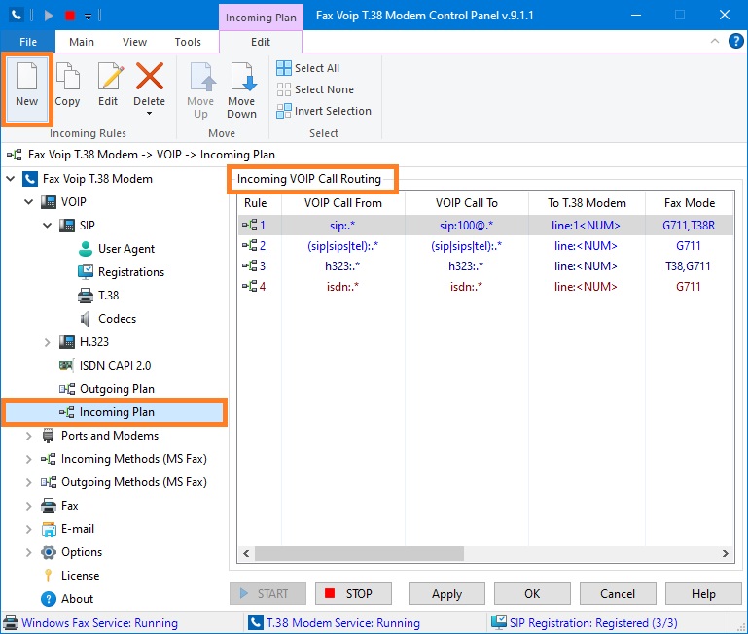Switch to the Edit tab
The image size is (748, 634).
click(x=261, y=42)
